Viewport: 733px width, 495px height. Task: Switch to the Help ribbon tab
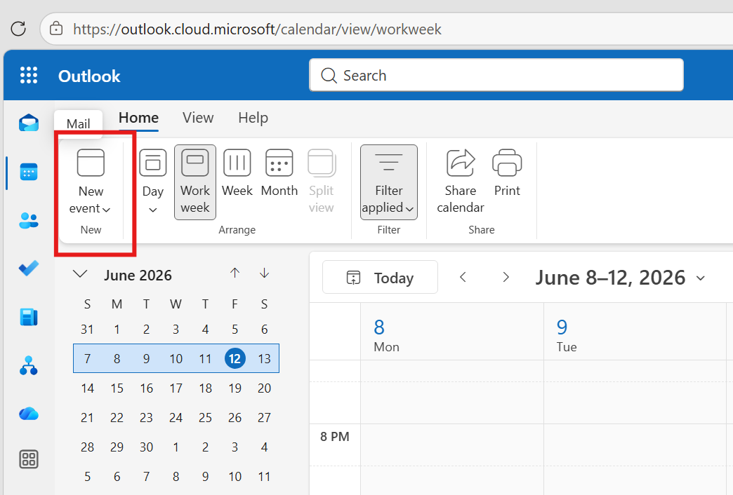point(253,118)
